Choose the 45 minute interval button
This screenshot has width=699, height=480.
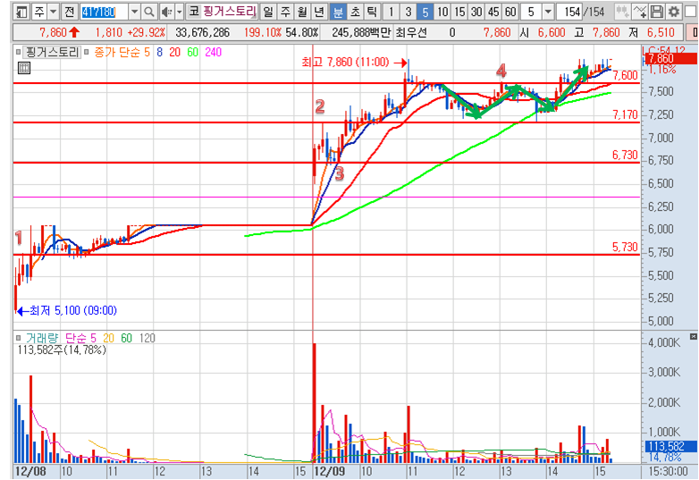click(493, 12)
